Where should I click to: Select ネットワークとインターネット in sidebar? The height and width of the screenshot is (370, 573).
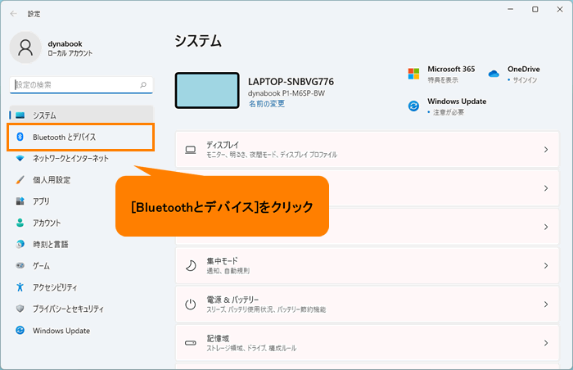point(81,158)
